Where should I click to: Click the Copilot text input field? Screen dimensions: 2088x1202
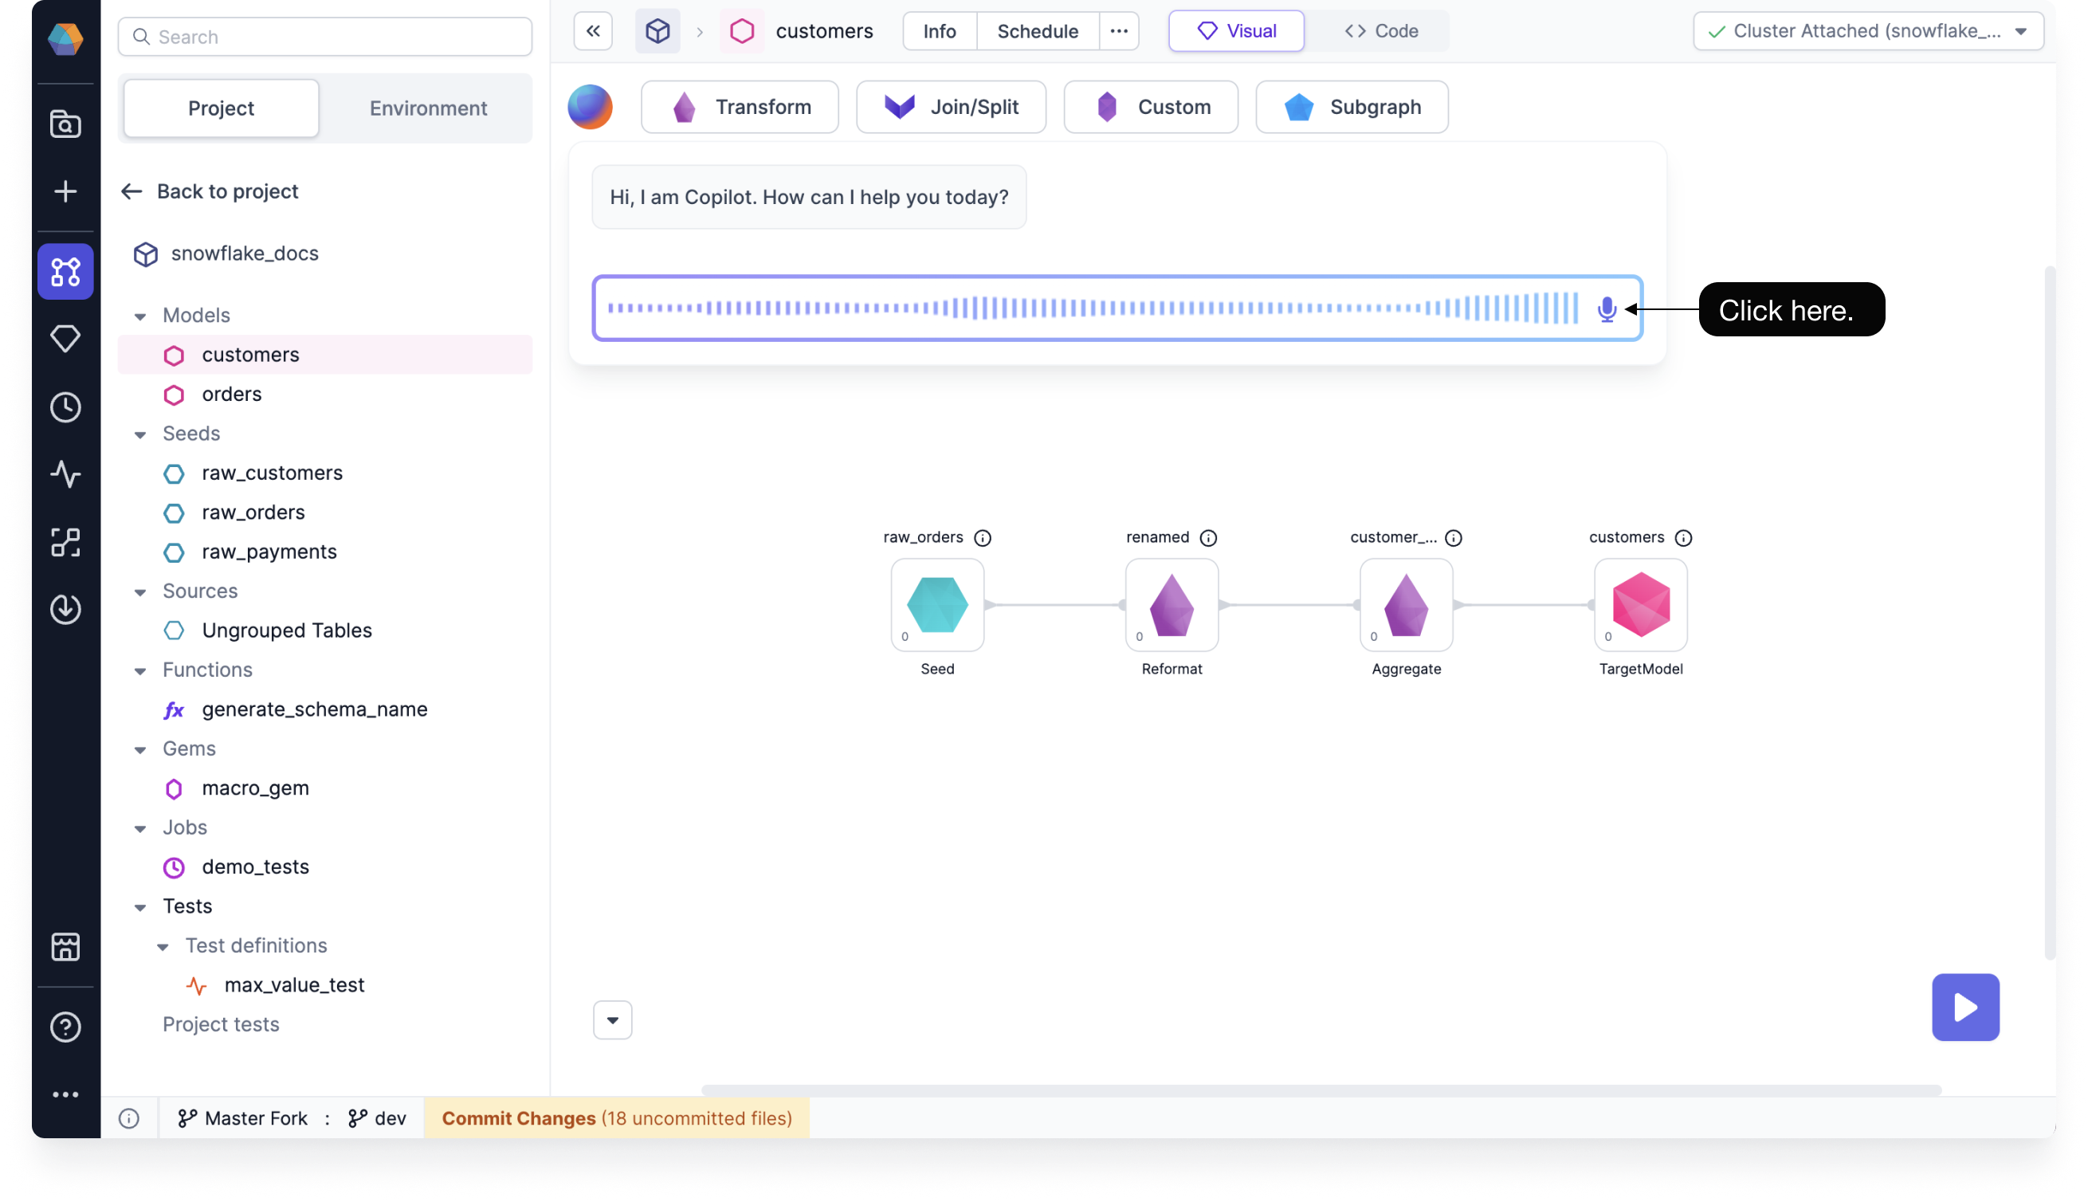(x=1117, y=308)
